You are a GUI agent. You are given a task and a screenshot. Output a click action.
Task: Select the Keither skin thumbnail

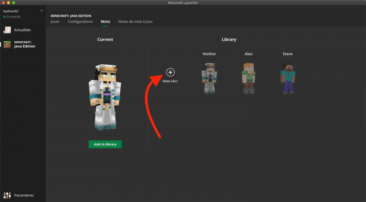[209, 79]
